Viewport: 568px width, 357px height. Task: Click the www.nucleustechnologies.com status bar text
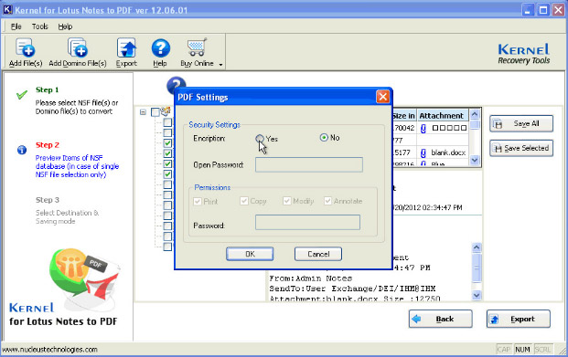click(x=50, y=350)
